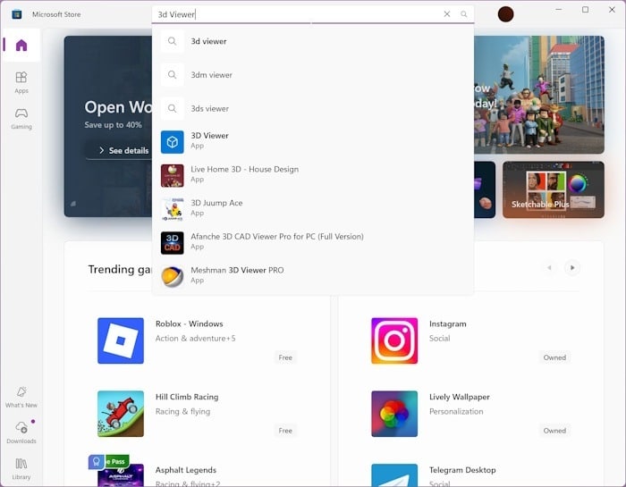
Task: Click in the search input field
Action: point(295,14)
